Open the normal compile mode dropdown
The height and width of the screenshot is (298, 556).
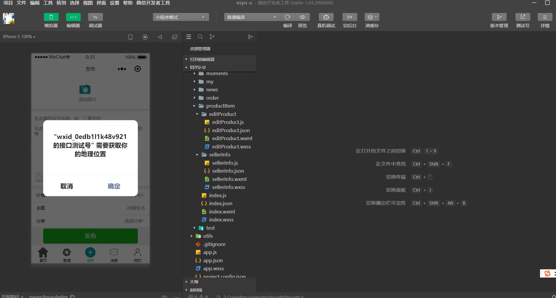click(x=252, y=17)
